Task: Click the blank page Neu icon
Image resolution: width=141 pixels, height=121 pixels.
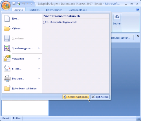Action: (x=7, y=18)
